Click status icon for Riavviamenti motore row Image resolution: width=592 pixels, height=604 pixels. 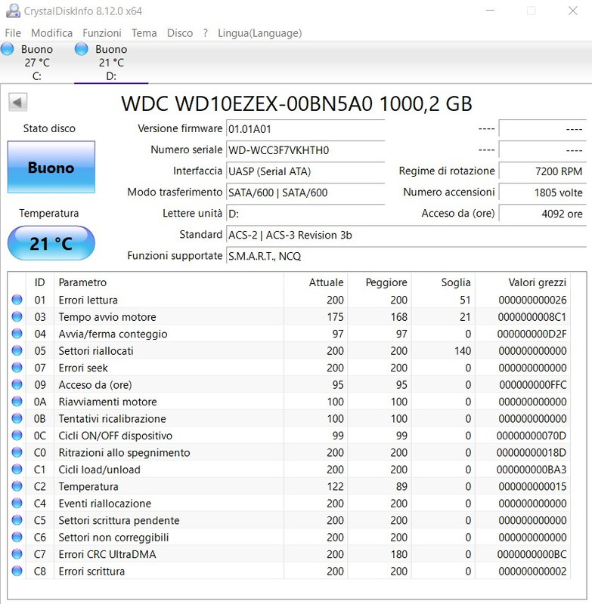pyautogui.click(x=17, y=402)
